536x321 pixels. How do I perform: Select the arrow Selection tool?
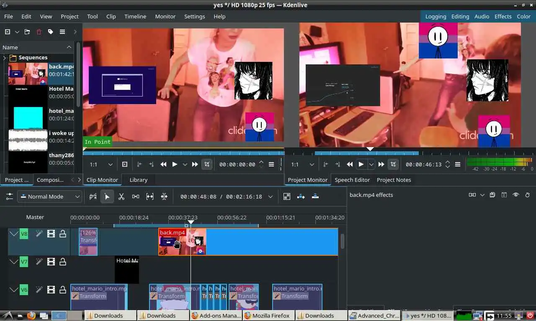(x=107, y=196)
